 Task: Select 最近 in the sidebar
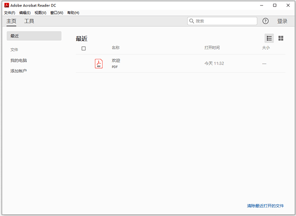[34, 36]
